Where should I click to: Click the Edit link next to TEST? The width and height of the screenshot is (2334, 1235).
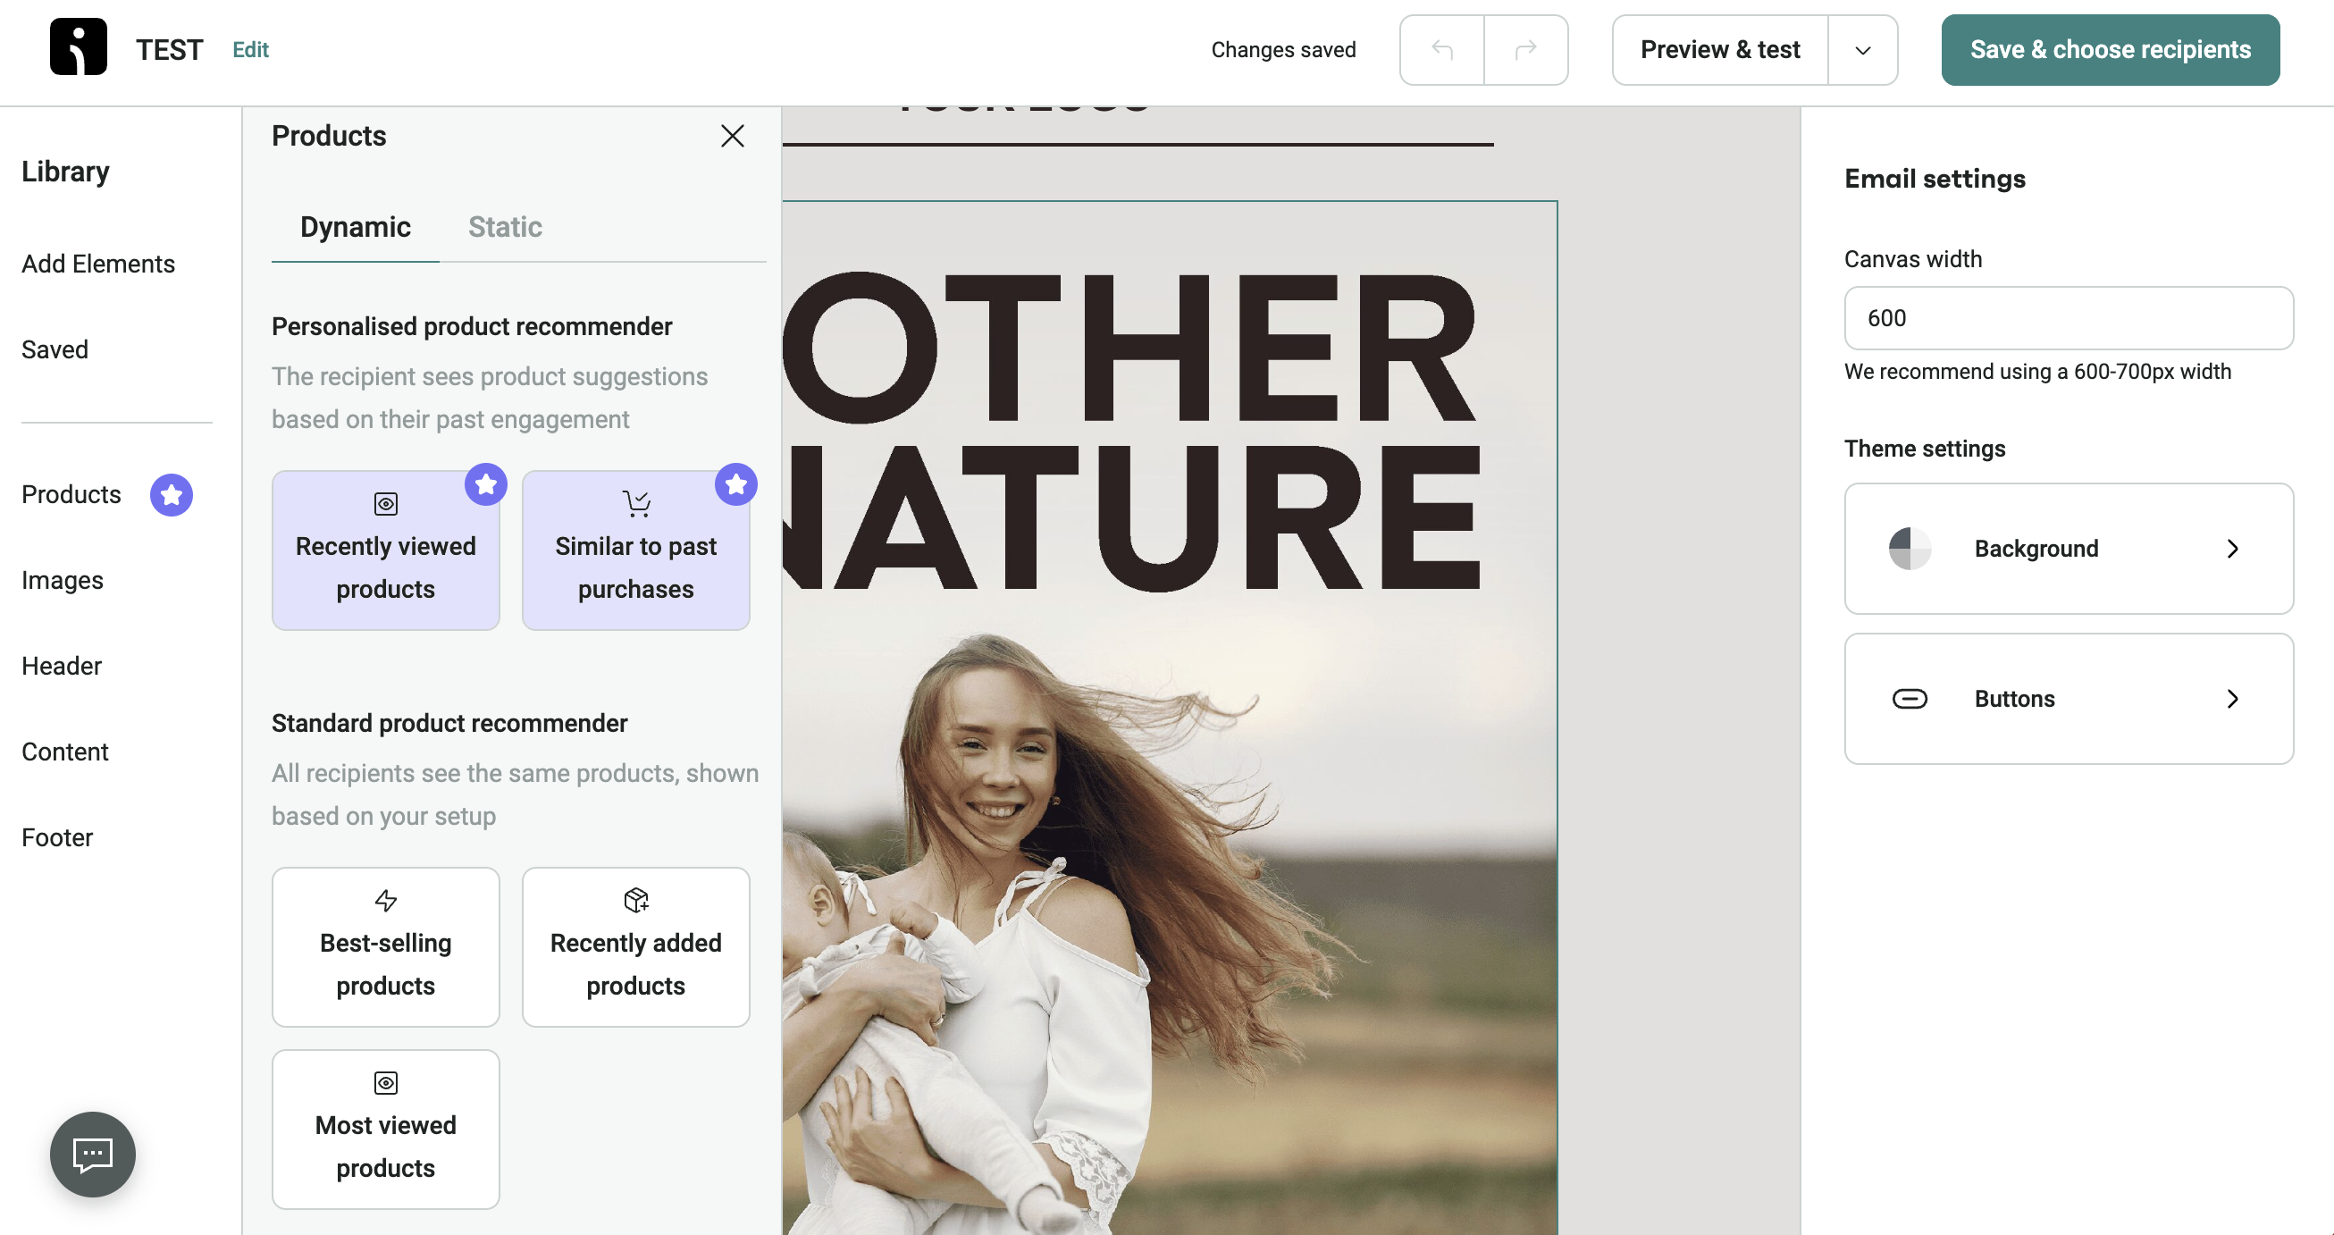click(x=250, y=50)
